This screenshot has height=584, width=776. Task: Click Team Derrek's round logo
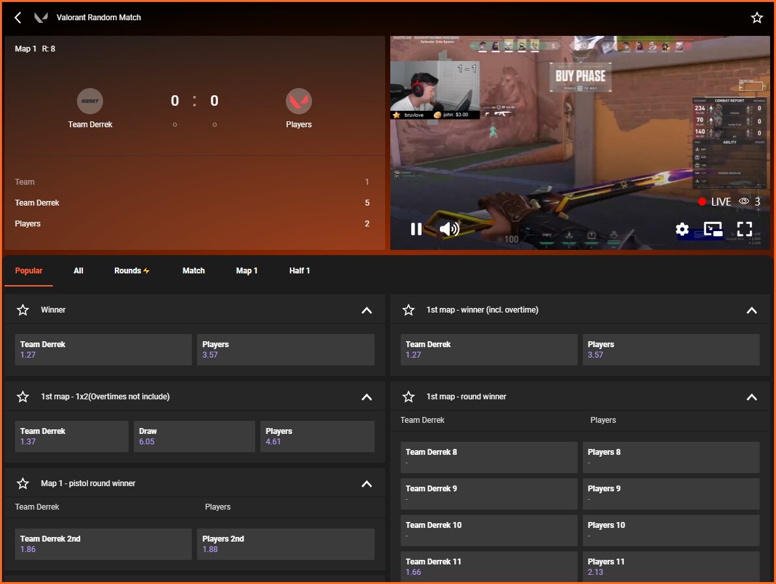point(90,101)
